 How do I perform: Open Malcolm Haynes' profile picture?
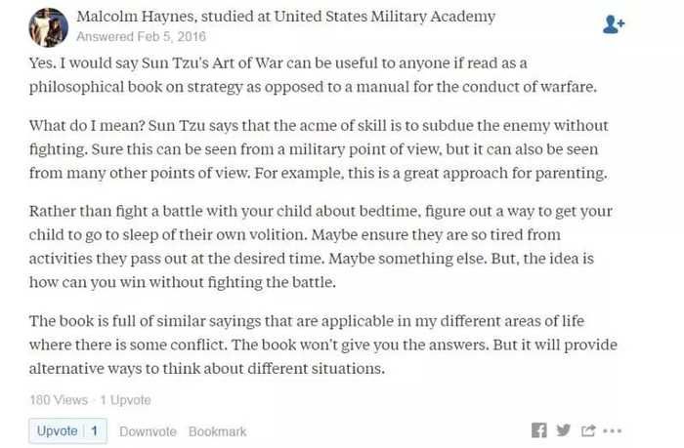coord(47,26)
